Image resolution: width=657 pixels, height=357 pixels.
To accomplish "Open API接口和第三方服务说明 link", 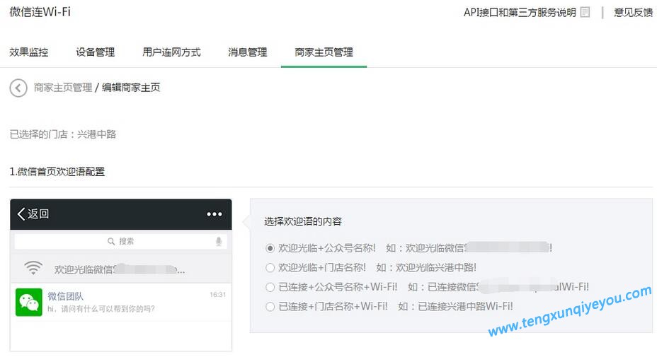I will coord(520,13).
